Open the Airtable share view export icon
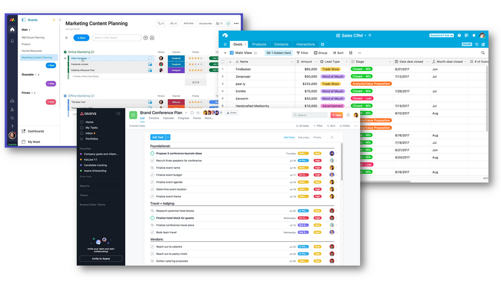 (351, 53)
